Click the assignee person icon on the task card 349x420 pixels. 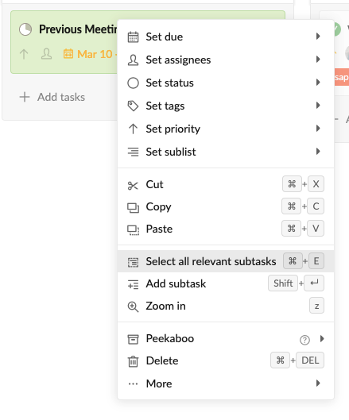[x=46, y=54]
